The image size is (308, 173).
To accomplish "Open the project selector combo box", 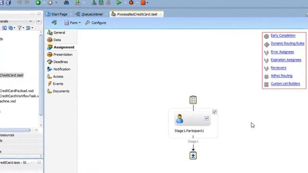I will coord(17,21).
